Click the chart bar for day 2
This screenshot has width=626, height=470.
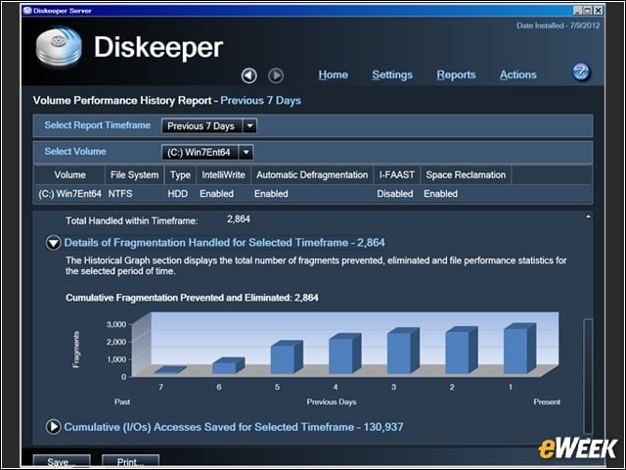462,351
